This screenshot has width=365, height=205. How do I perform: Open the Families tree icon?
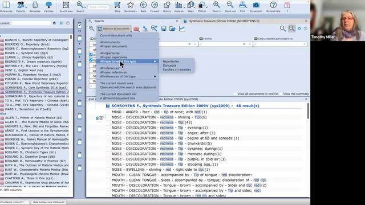(x=48, y=5)
